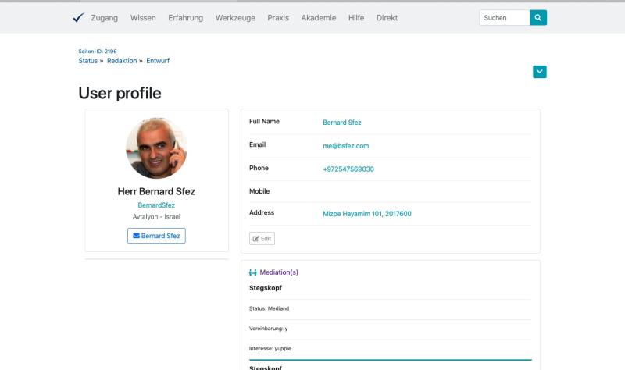Open the Werkzeuge menu
This screenshot has height=370, width=625.
235,17
